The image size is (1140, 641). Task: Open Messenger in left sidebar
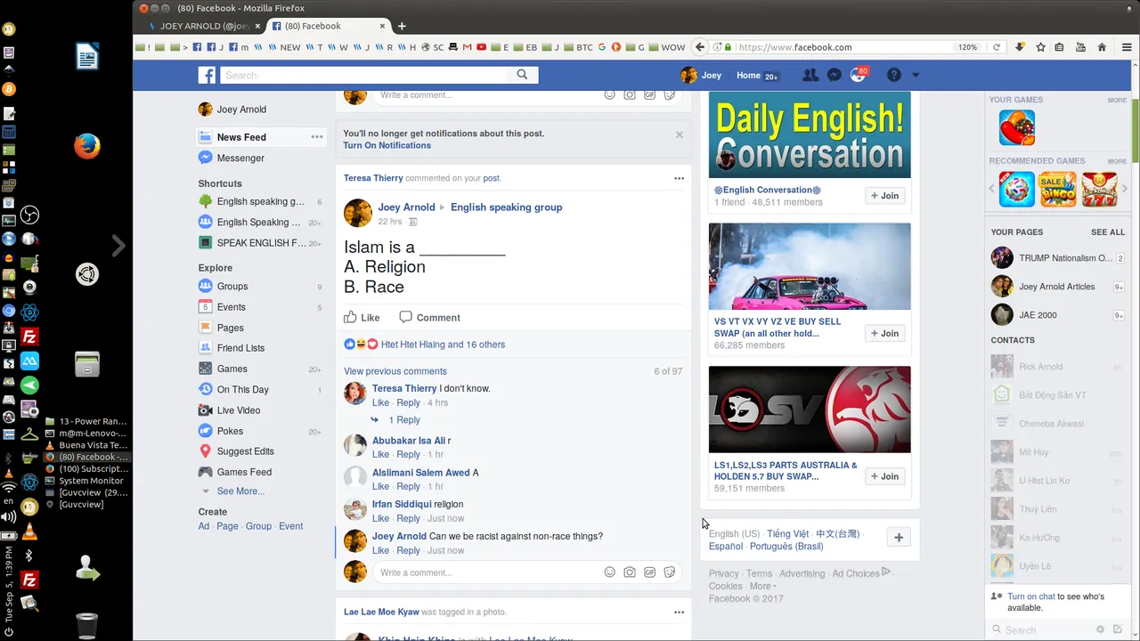(x=240, y=158)
